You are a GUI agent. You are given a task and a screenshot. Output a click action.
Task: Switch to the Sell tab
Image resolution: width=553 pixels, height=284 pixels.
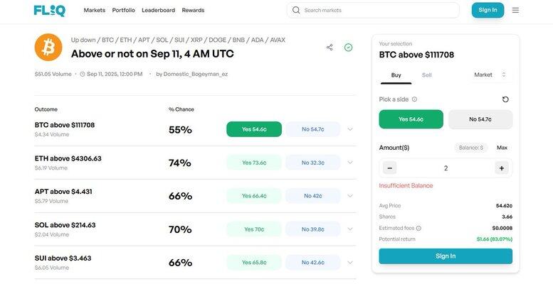click(x=427, y=75)
